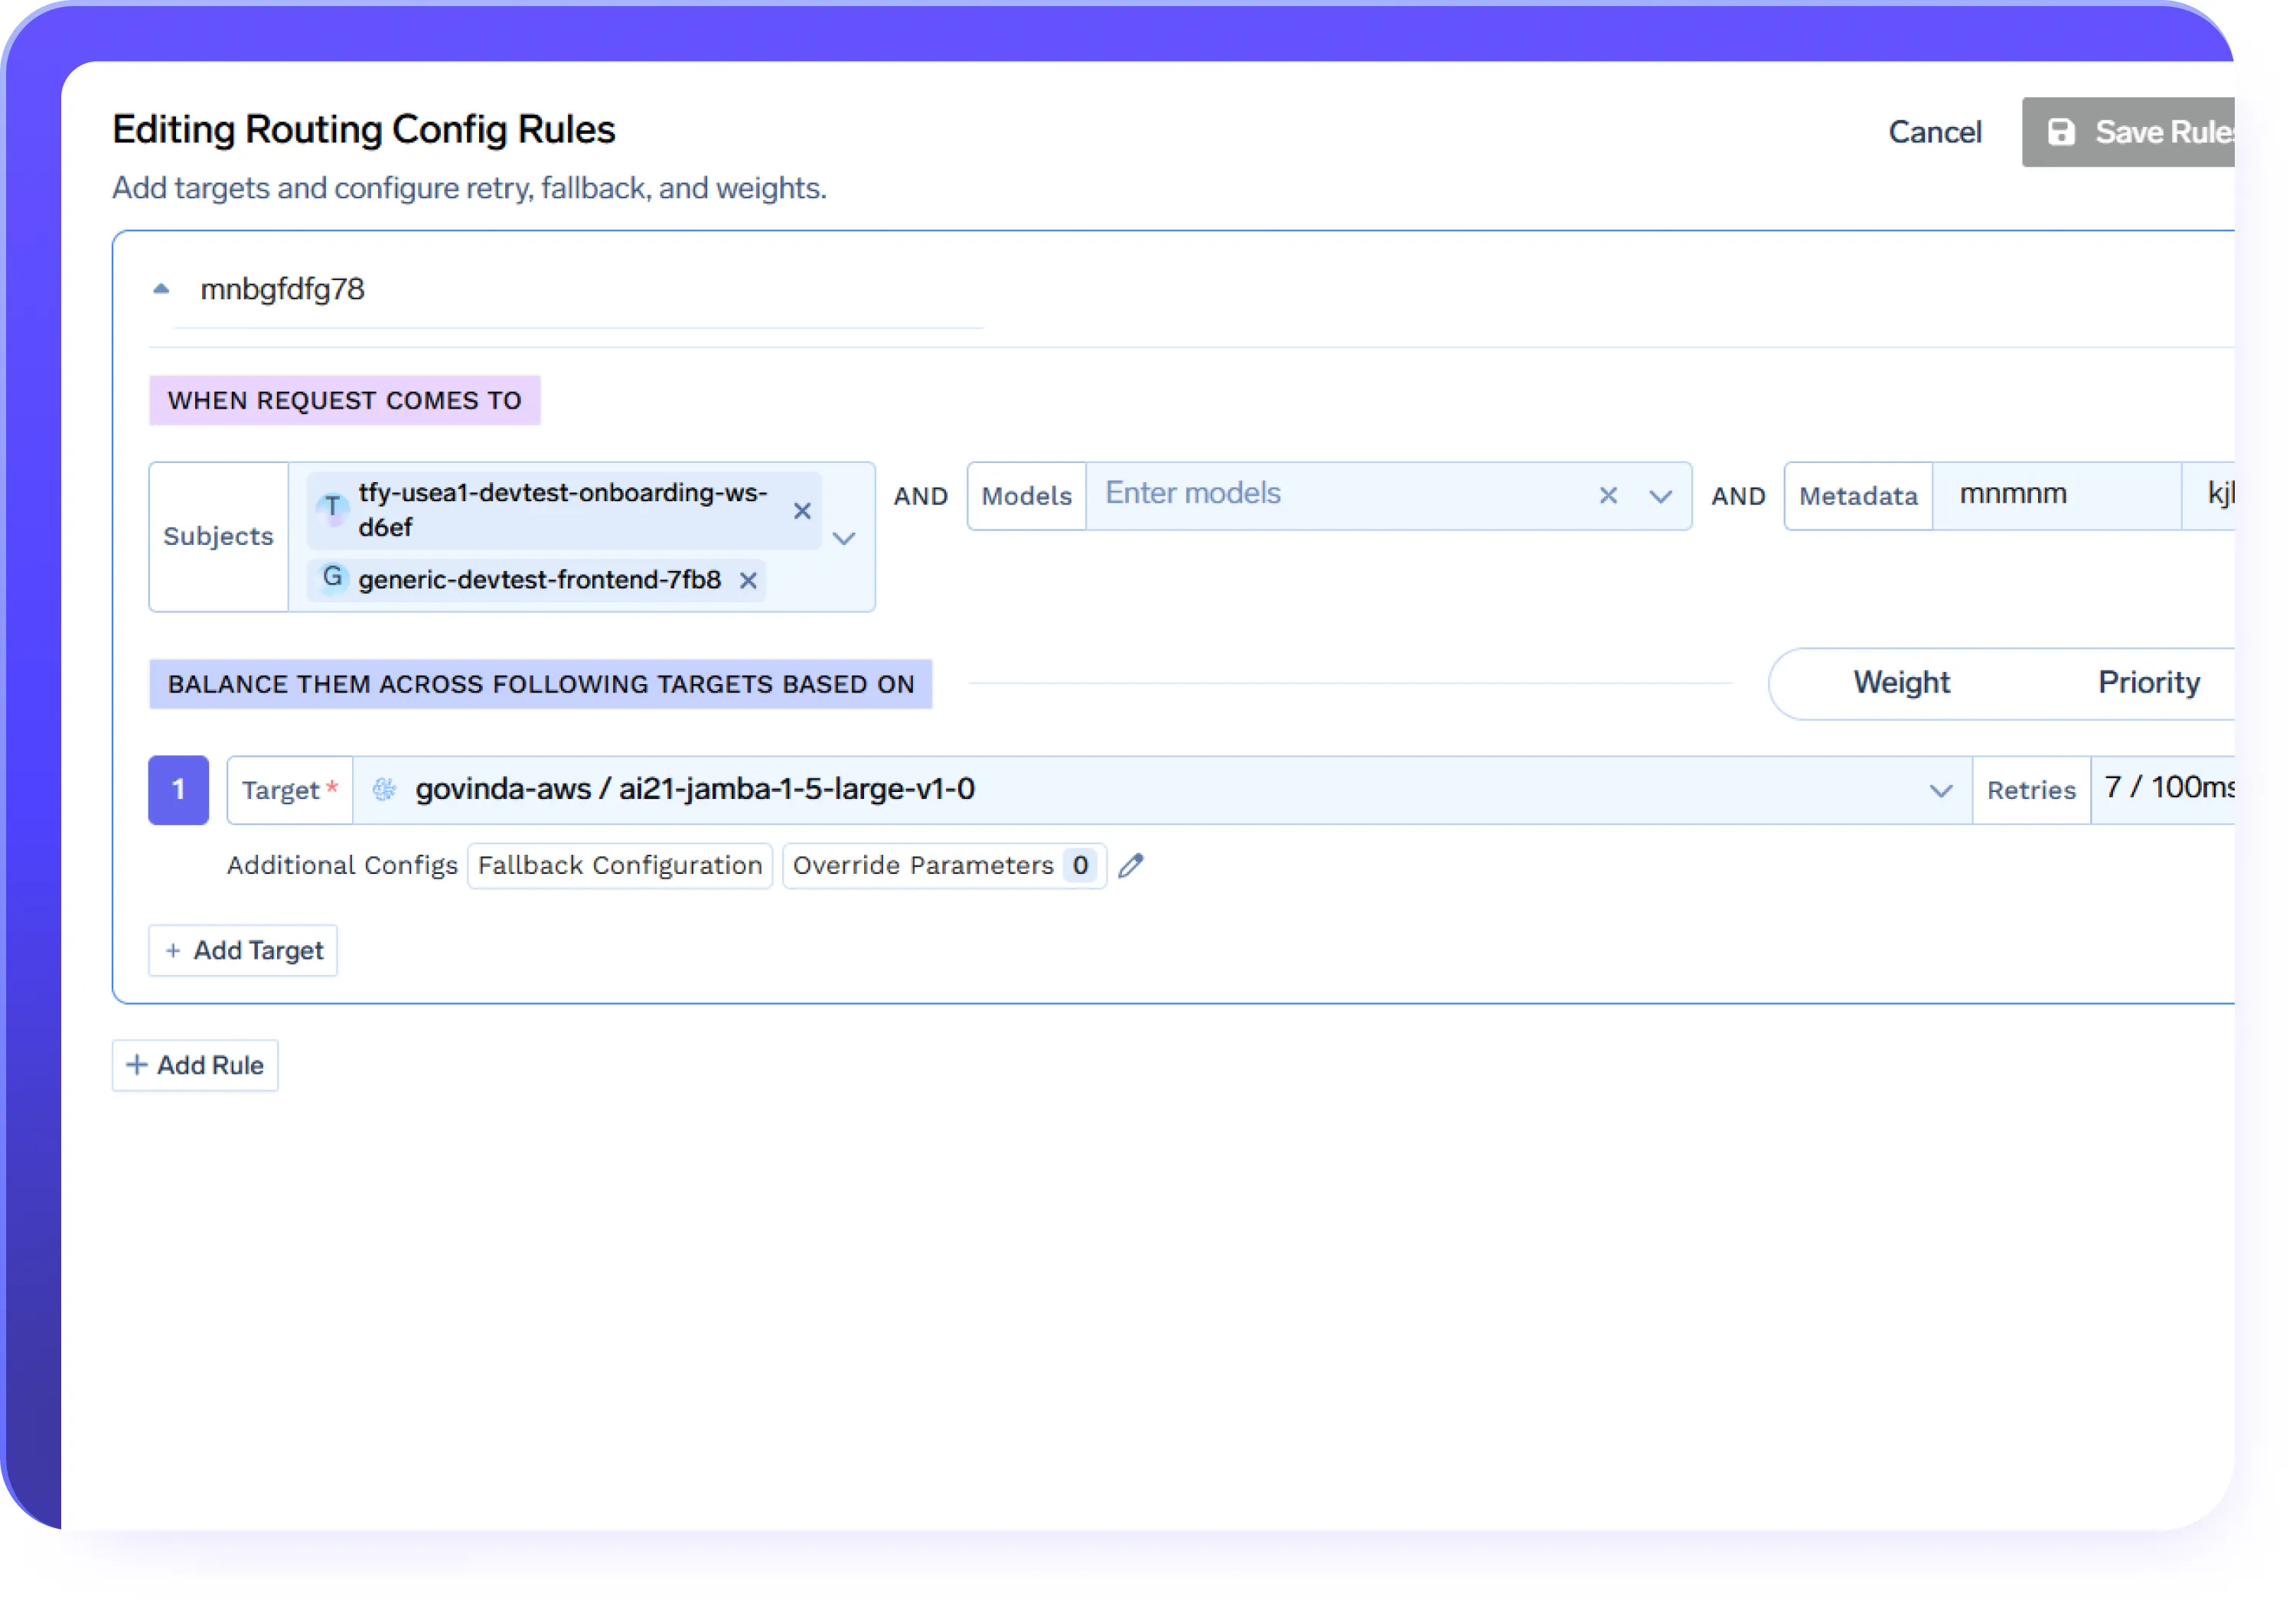The height and width of the screenshot is (1607, 2296).
Task: Remove the generic-devtest-frontend-7fb8 subject tag
Action: pyautogui.click(x=748, y=580)
